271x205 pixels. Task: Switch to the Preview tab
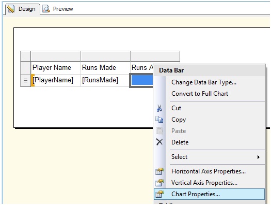point(58,9)
